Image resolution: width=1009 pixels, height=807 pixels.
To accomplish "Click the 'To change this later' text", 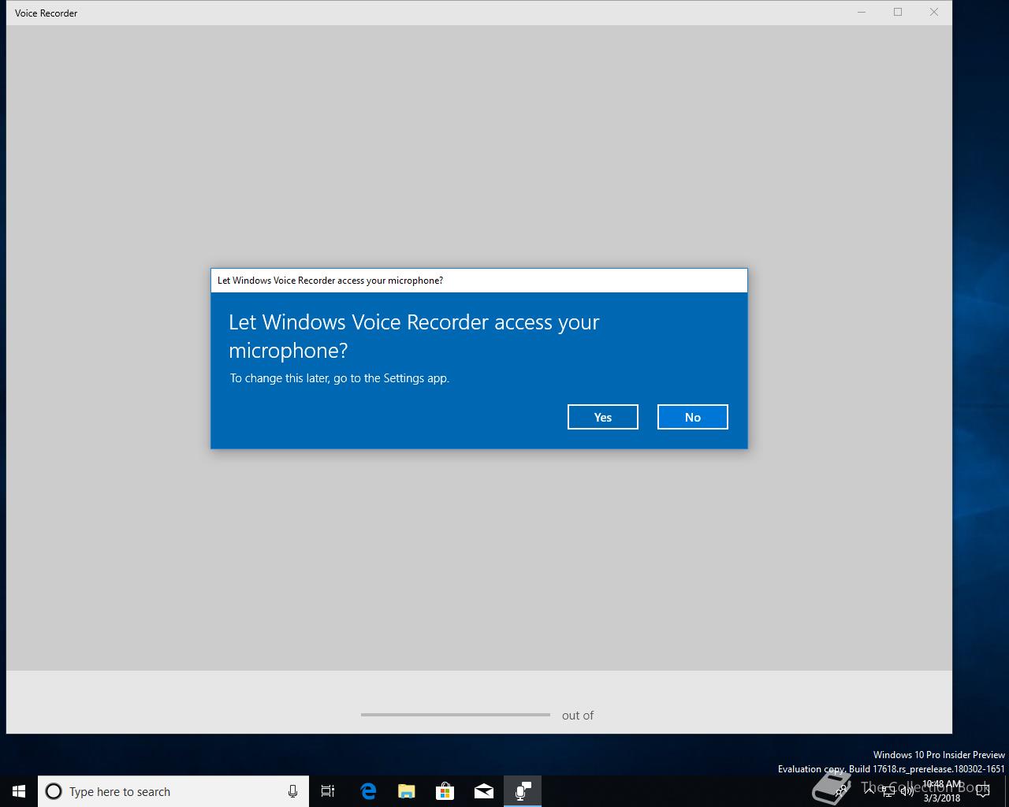I will point(340,378).
